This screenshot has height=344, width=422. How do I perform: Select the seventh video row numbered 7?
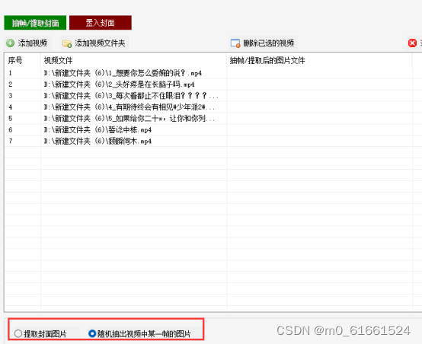(208, 141)
